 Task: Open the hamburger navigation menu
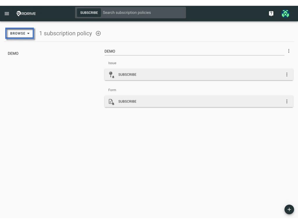(7, 13)
